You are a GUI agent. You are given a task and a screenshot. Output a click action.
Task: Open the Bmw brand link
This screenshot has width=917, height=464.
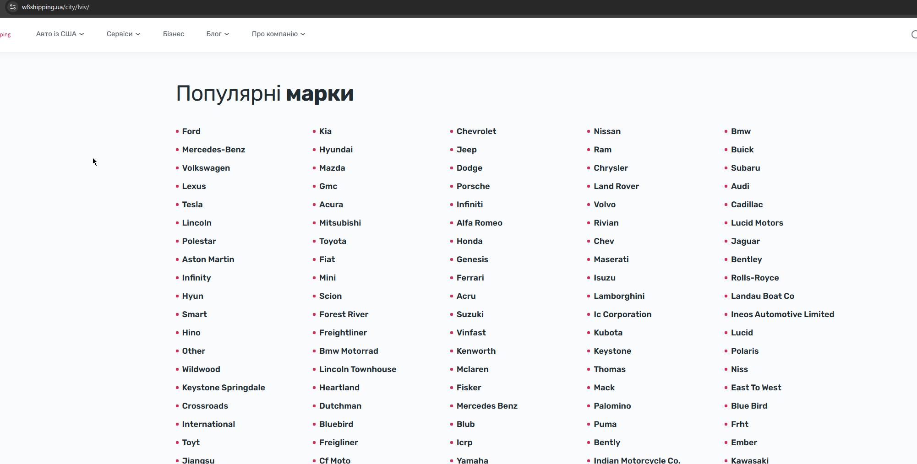point(741,131)
